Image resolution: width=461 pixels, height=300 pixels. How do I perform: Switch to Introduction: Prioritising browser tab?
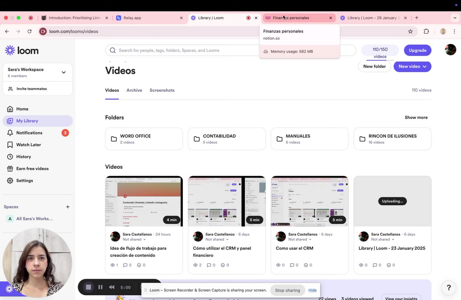pos(75,18)
